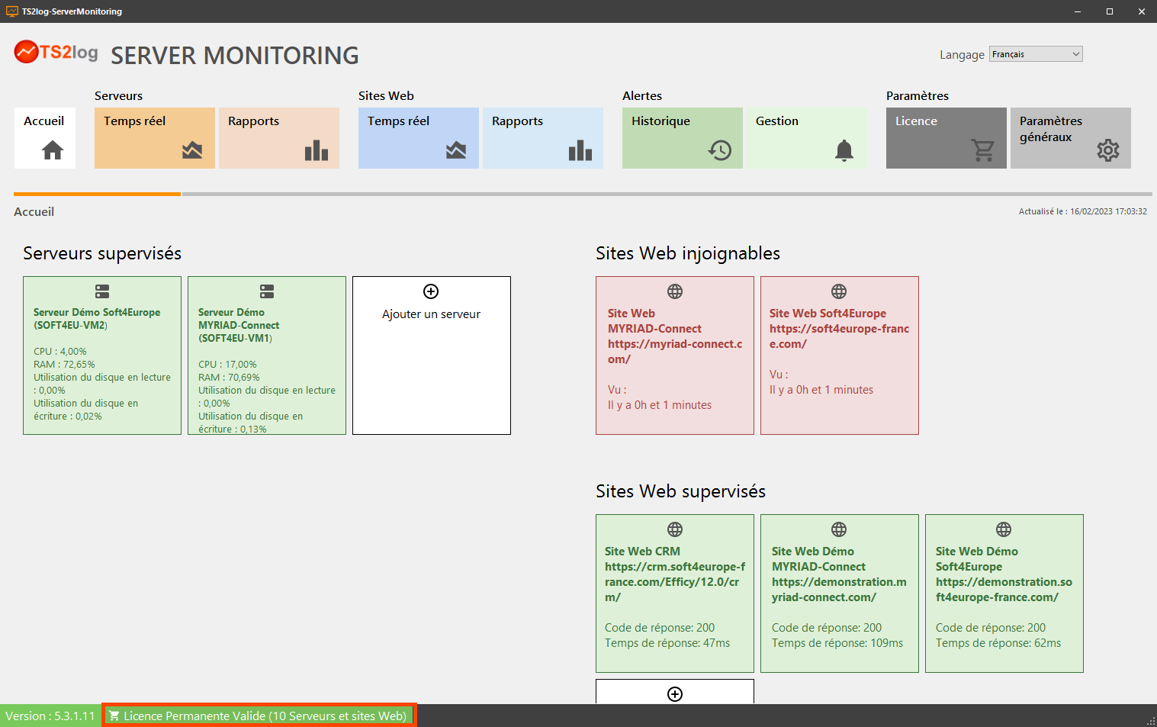Click RAM : 70,69% value

click(229, 378)
